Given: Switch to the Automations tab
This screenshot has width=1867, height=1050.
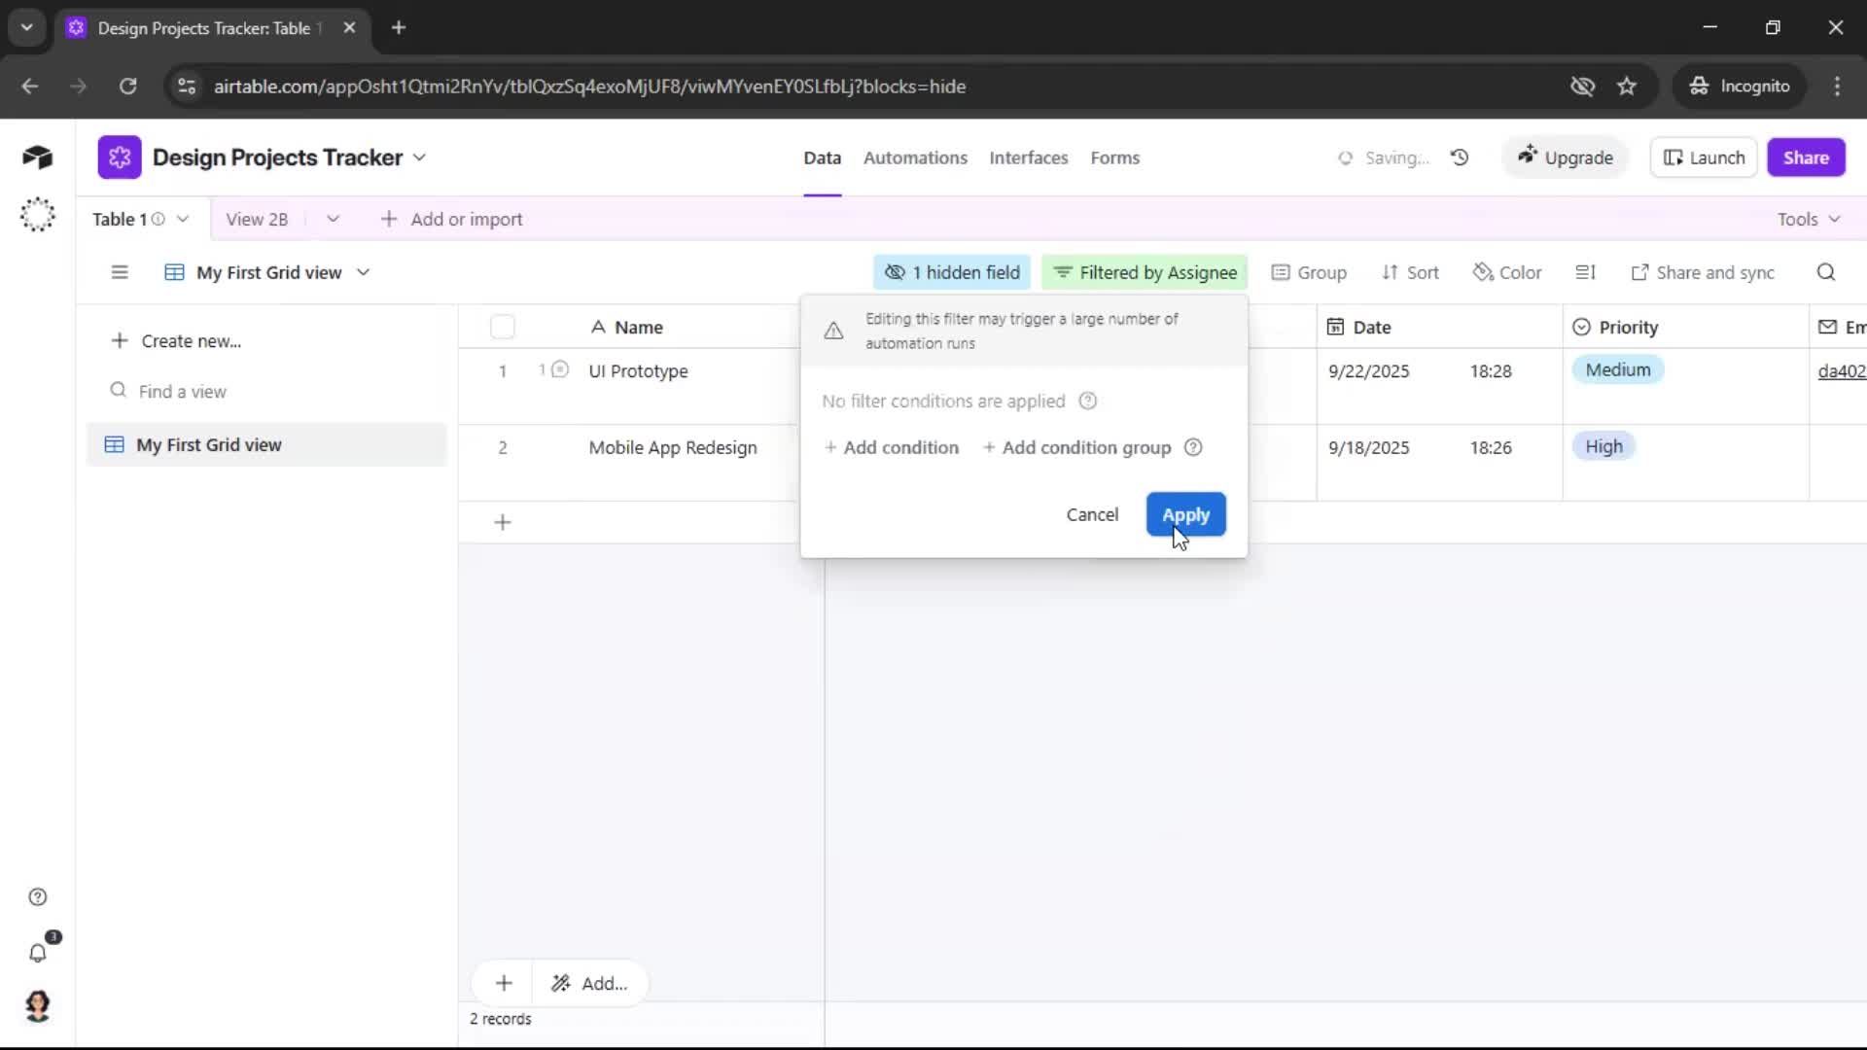Looking at the screenshot, I should tap(915, 157).
